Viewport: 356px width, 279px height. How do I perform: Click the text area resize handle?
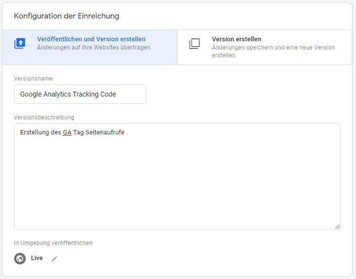[x=338, y=227]
